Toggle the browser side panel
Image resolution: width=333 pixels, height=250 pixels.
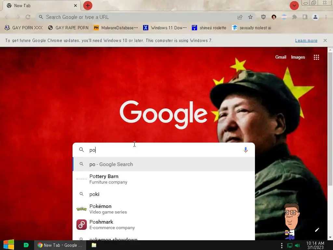click(x=305, y=17)
